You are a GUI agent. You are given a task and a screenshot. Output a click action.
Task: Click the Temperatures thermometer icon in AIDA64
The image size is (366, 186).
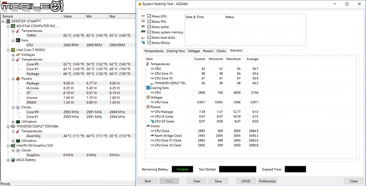[x=148, y=64]
